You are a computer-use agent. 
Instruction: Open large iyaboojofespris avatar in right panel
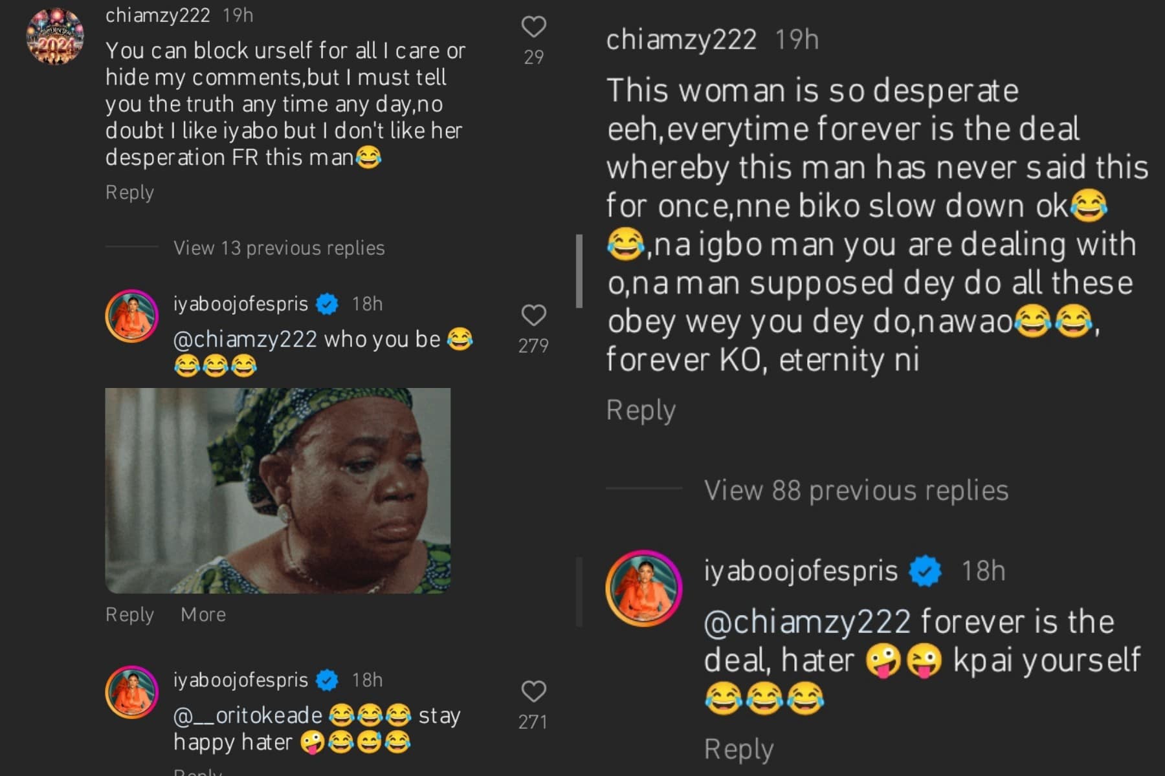(644, 588)
